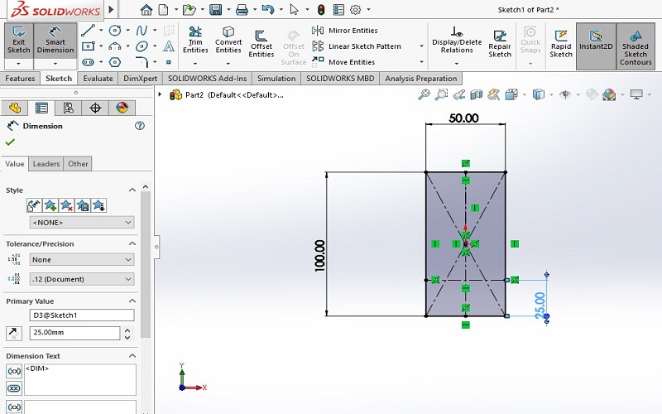
Task: Select the Line sketch tool
Action: pyautogui.click(x=88, y=31)
